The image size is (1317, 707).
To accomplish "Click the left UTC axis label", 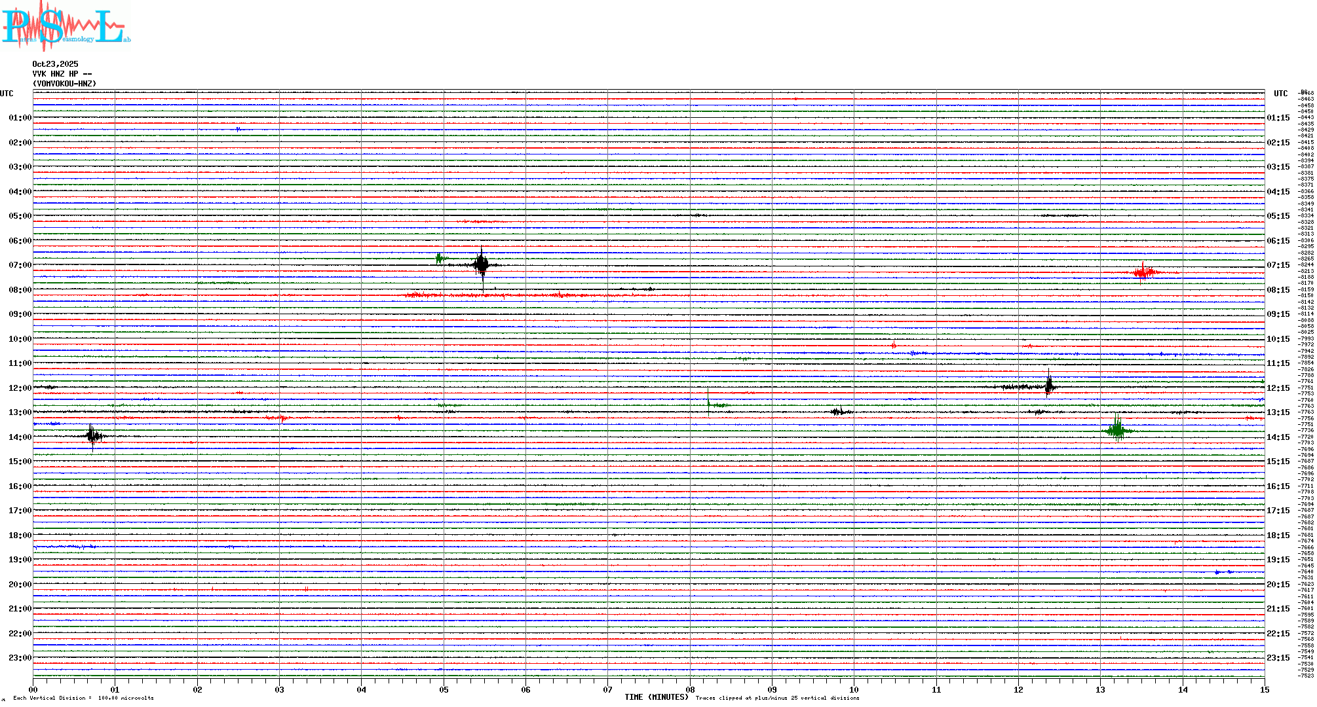I will click(7, 94).
